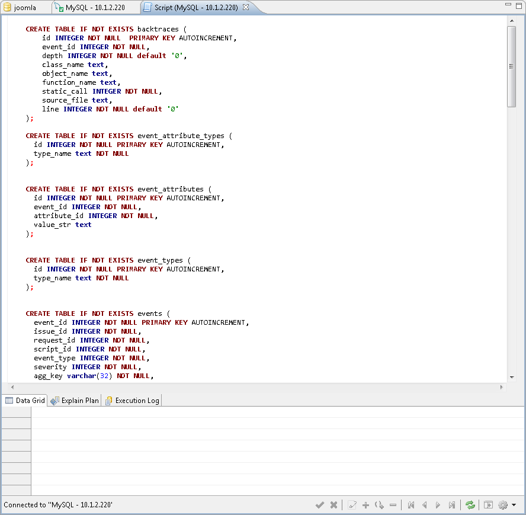Go to next record arrow icon
526x515 pixels.
[438, 504]
